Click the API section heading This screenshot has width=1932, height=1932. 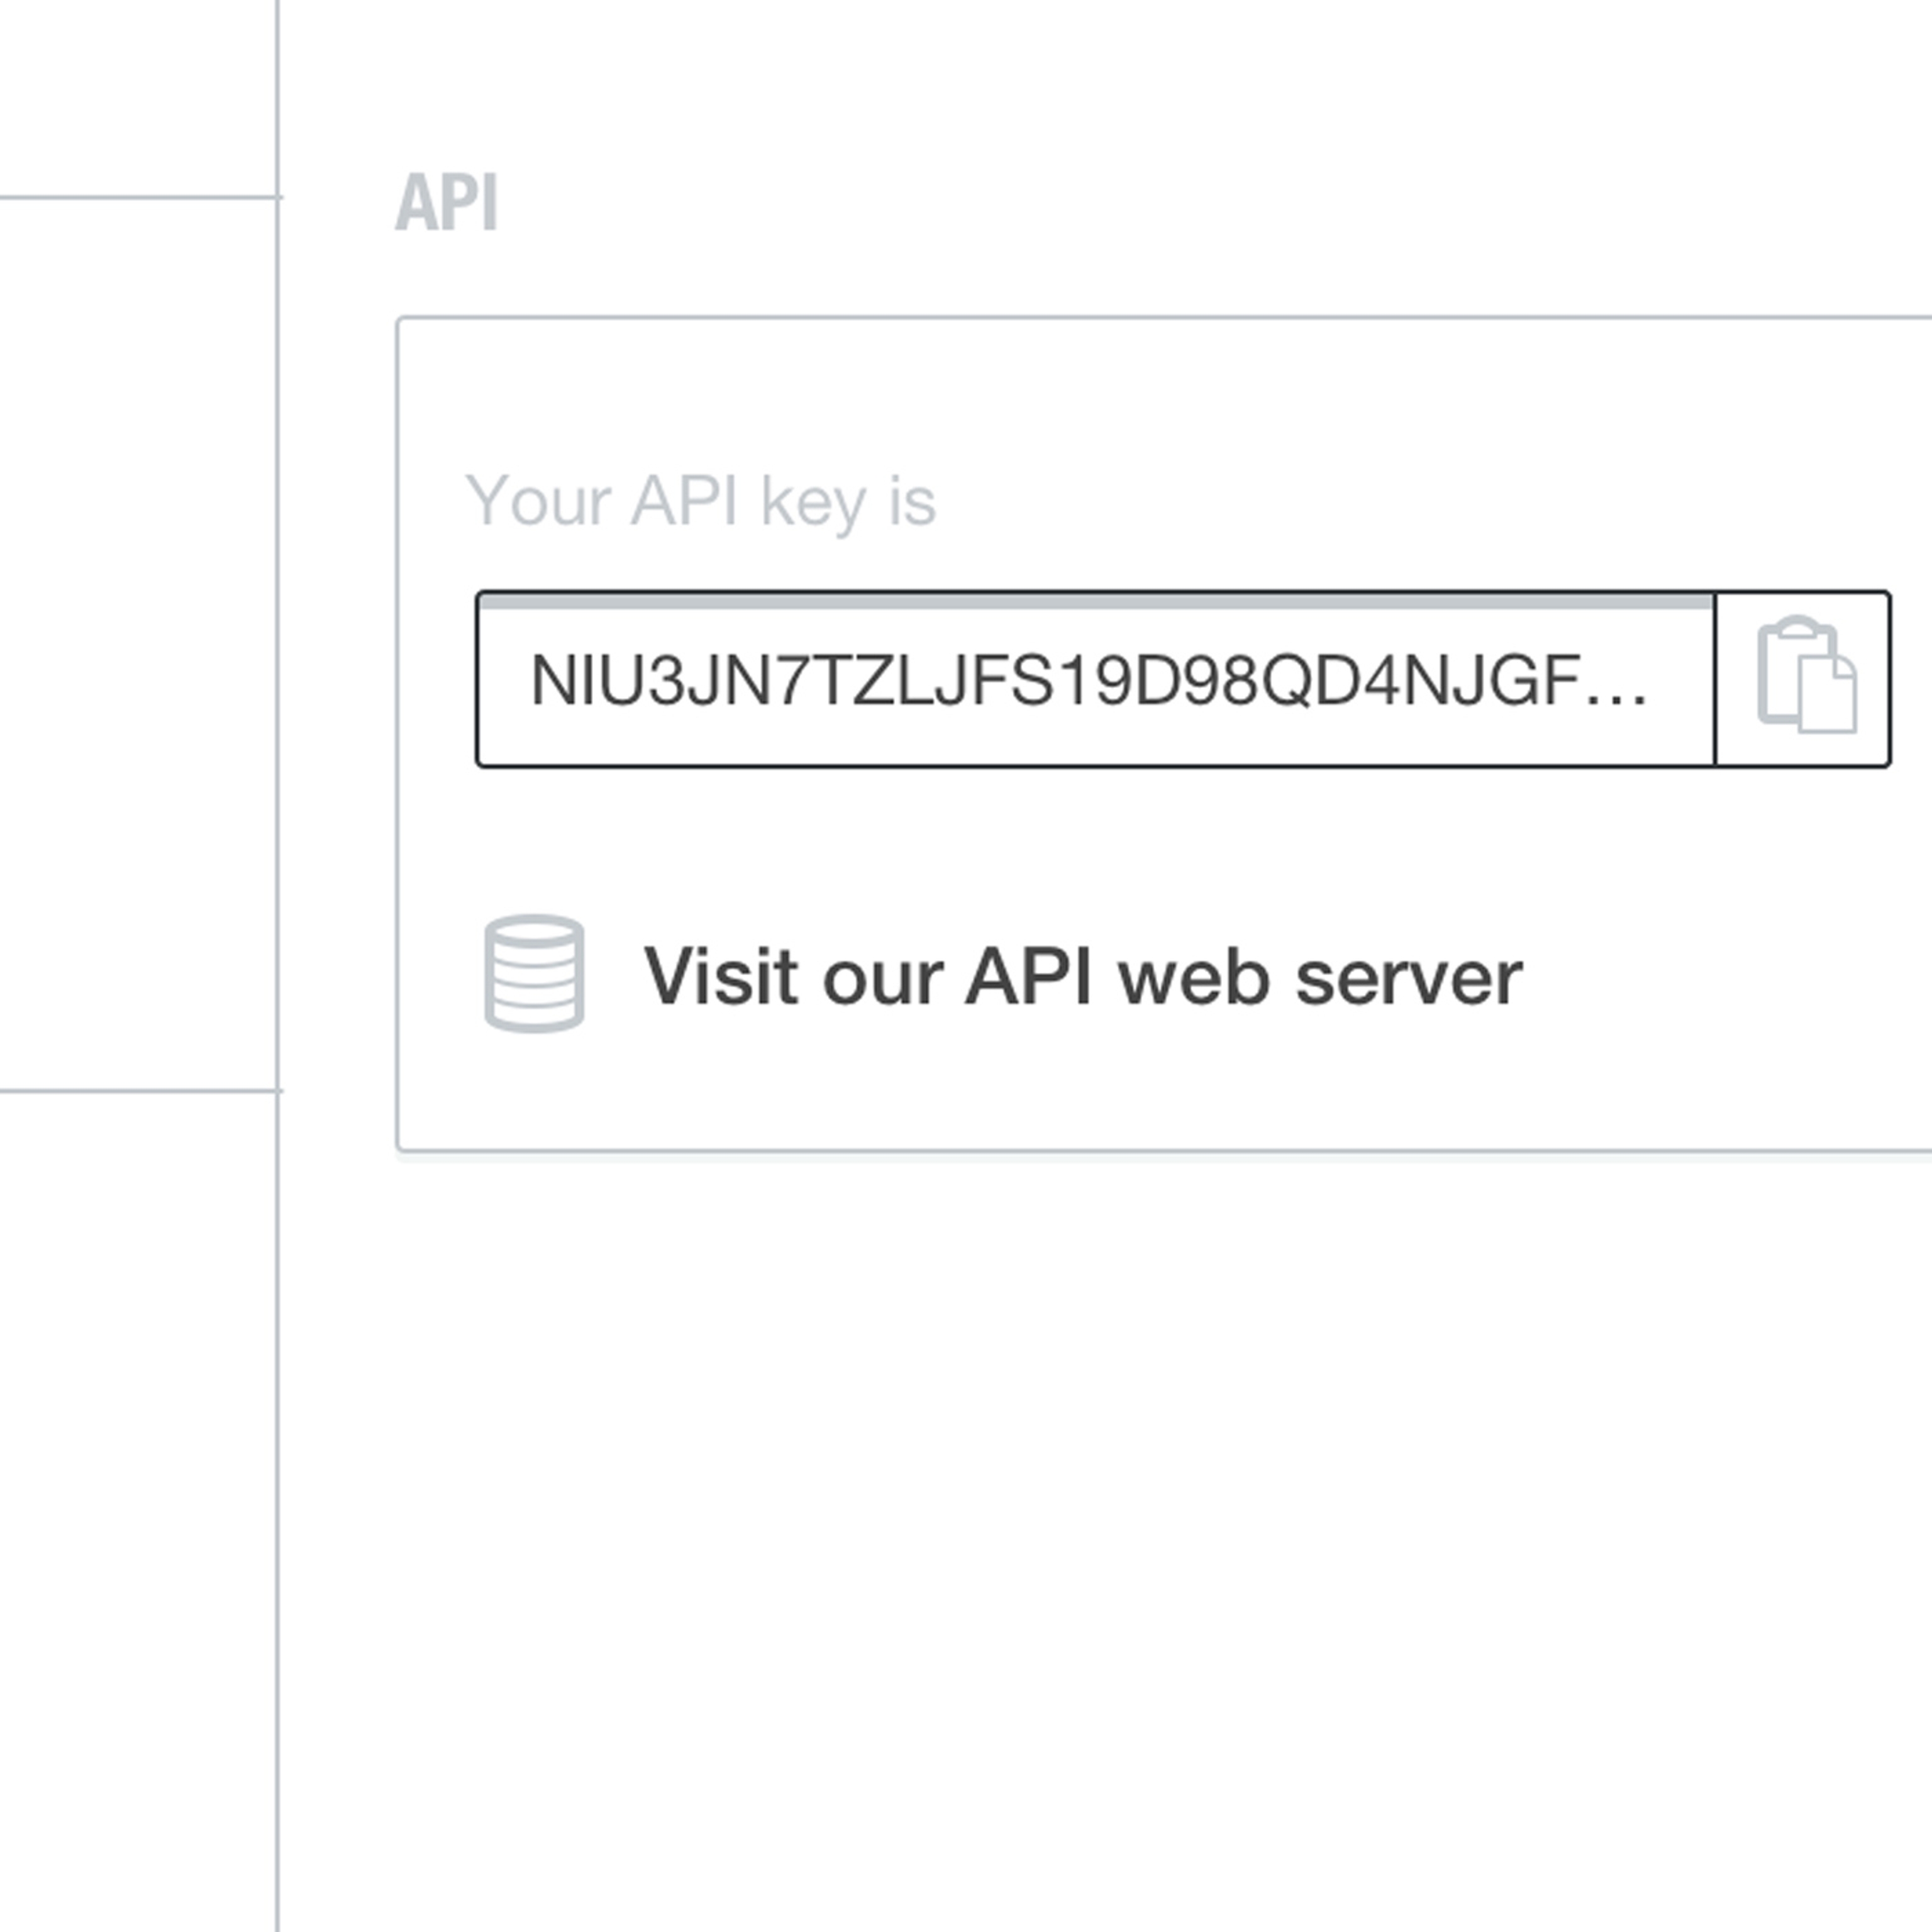tap(446, 203)
